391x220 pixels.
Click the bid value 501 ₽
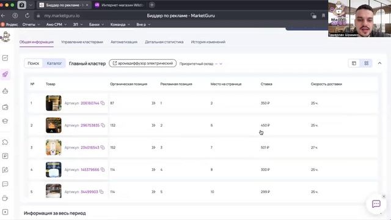click(265, 147)
